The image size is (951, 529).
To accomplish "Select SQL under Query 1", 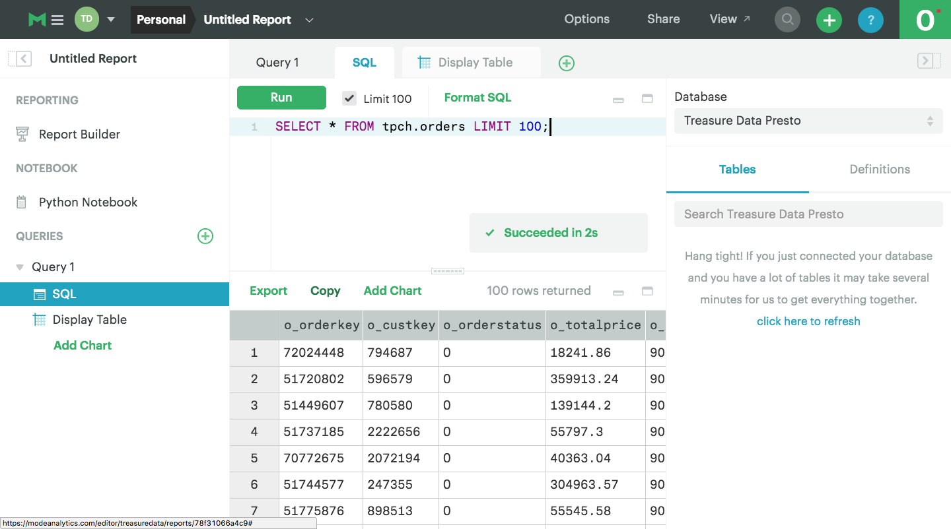I will pos(114,294).
